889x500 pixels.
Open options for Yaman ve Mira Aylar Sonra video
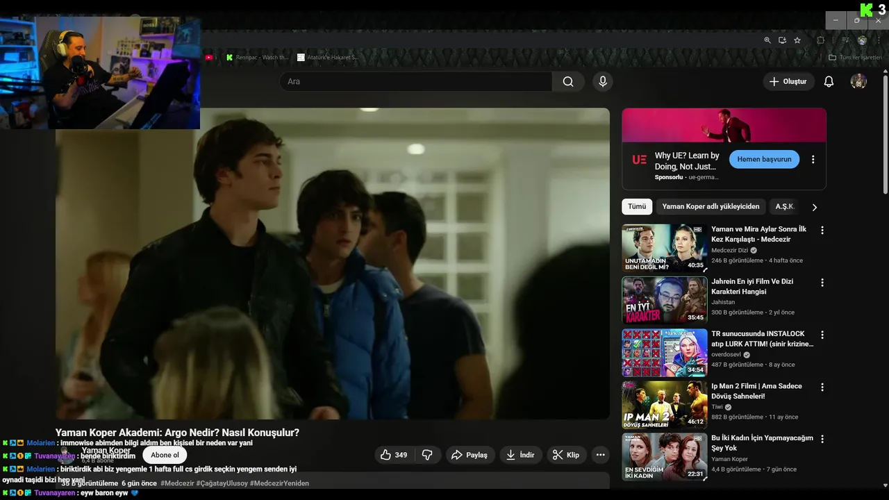[x=822, y=230]
